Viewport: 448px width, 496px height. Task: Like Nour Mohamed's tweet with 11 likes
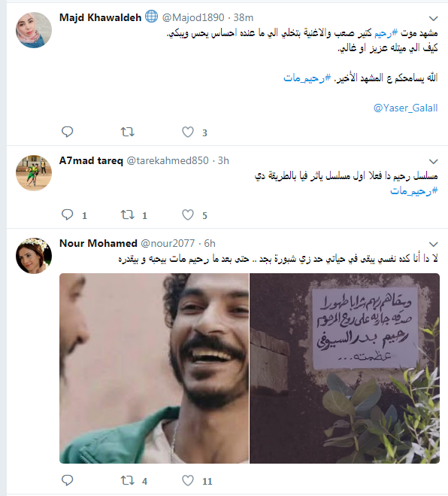coord(188,480)
